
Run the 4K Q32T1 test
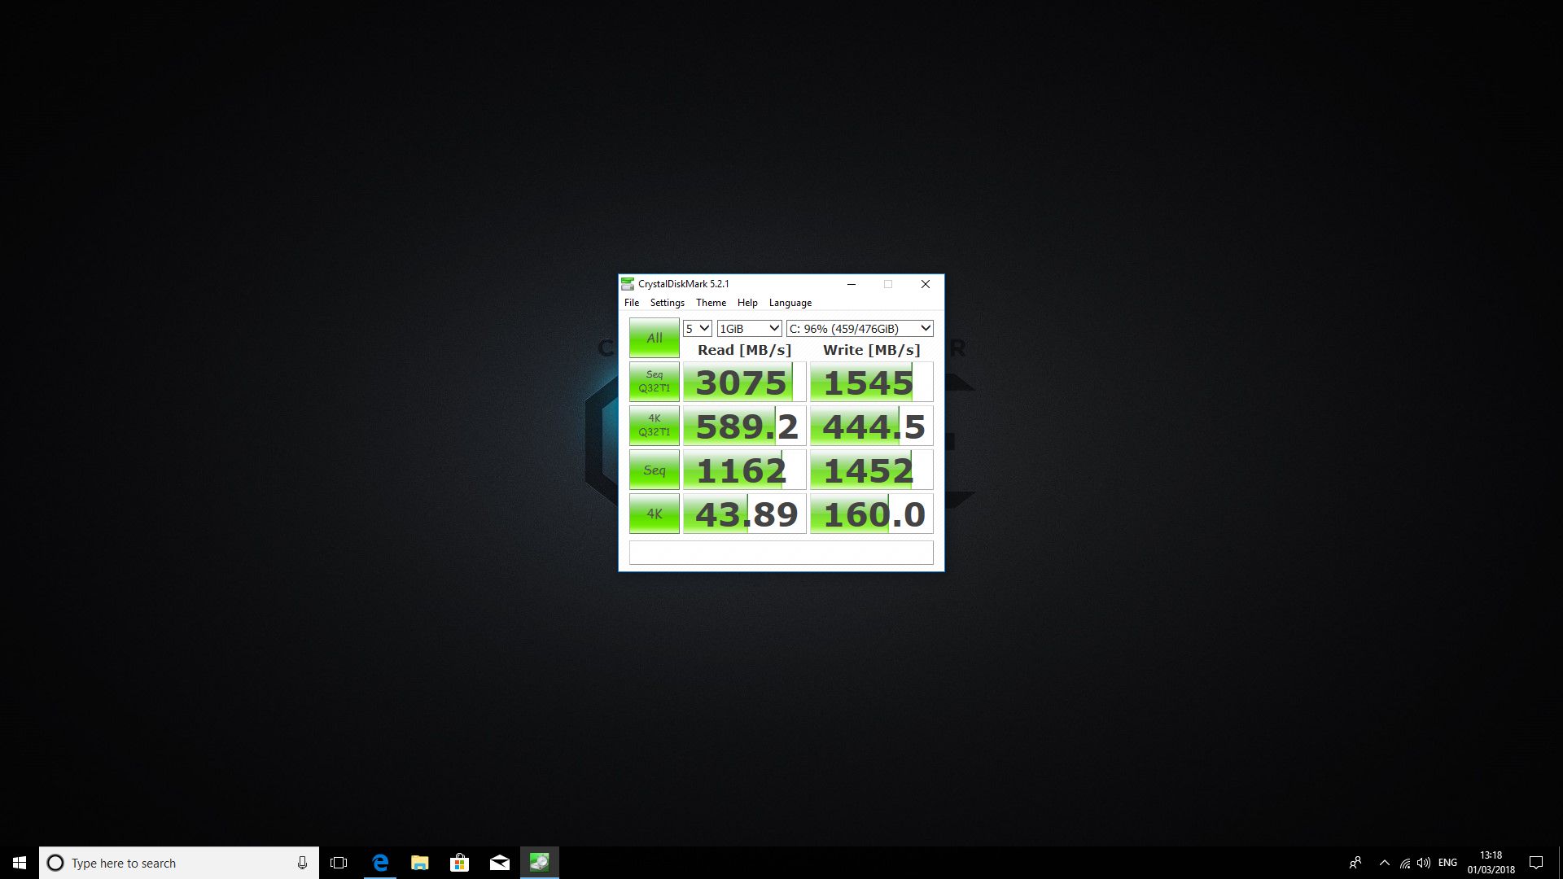coord(654,426)
